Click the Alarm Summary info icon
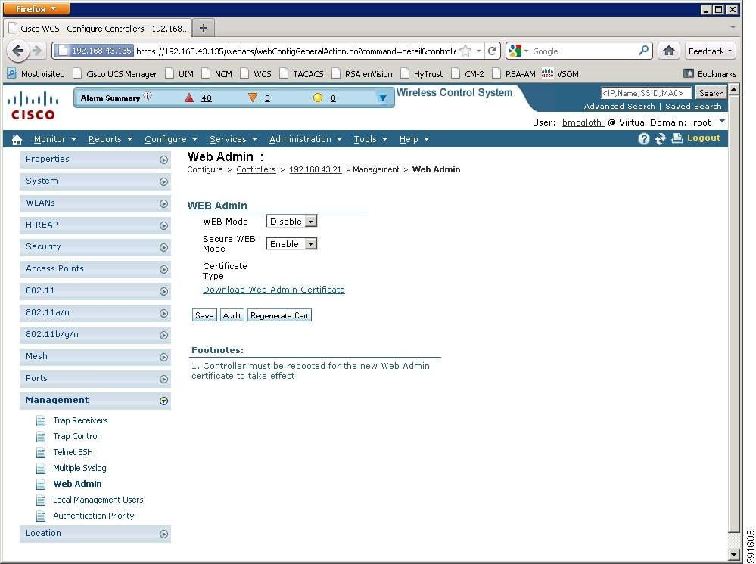Viewport: 756px width, 564px height. (148, 95)
